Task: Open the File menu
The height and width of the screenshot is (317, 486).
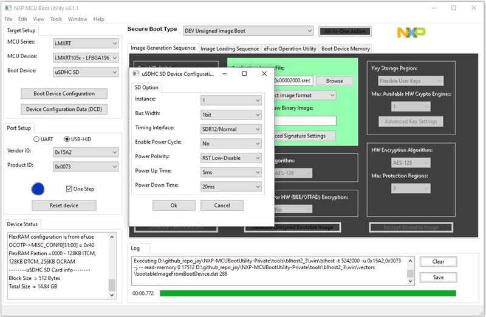Action: 9,19
